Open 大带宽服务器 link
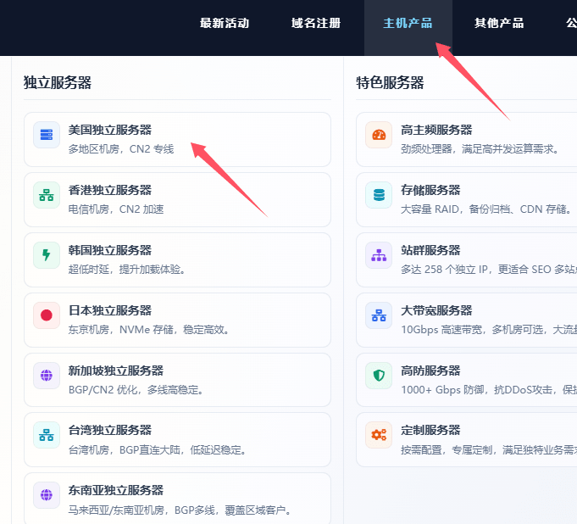The height and width of the screenshot is (524, 577). 436,310
